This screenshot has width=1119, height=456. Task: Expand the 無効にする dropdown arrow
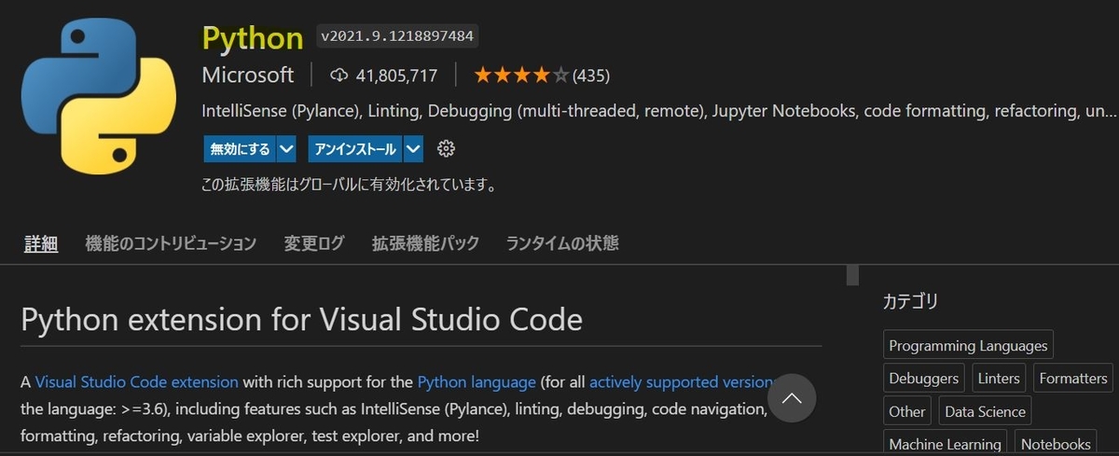click(286, 148)
